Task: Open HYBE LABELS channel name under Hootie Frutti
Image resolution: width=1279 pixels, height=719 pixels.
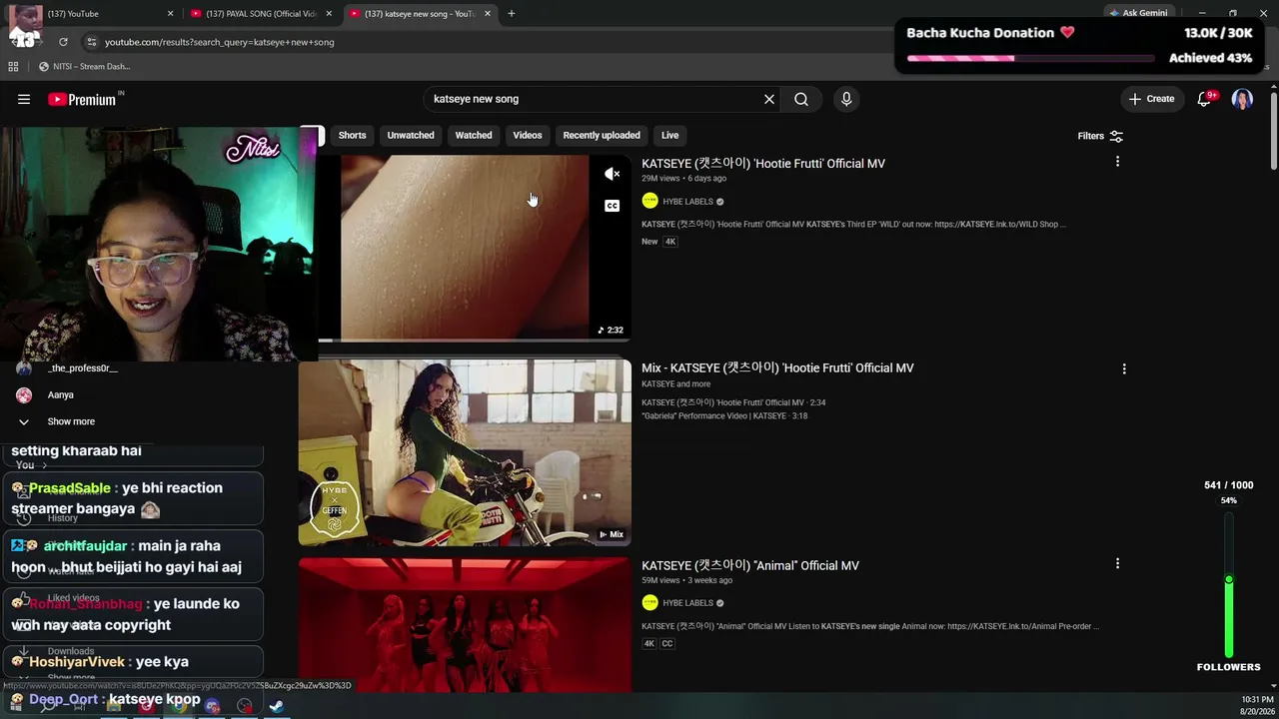Action: pyautogui.click(x=688, y=202)
